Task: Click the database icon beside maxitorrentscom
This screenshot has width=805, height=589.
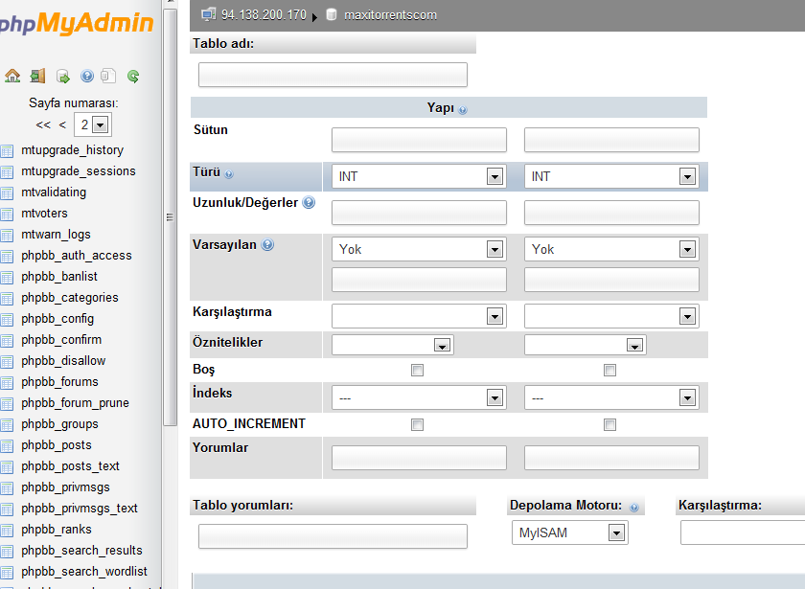Action: (332, 15)
